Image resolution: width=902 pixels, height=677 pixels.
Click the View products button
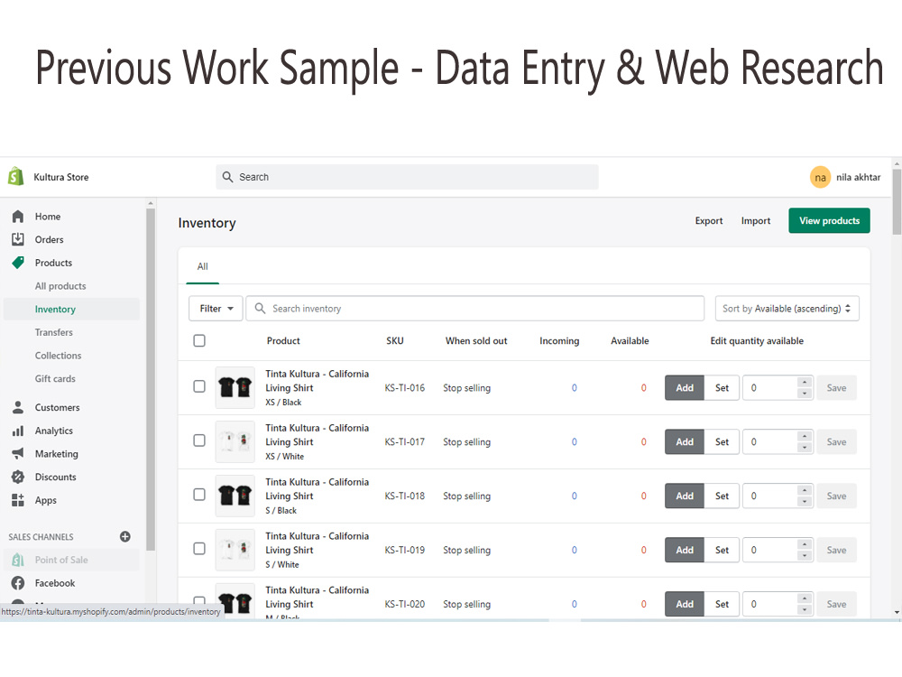pyautogui.click(x=829, y=221)
